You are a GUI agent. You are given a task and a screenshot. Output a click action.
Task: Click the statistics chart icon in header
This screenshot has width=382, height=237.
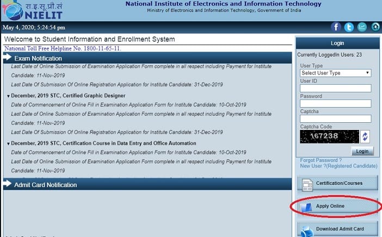coord(362,27)
